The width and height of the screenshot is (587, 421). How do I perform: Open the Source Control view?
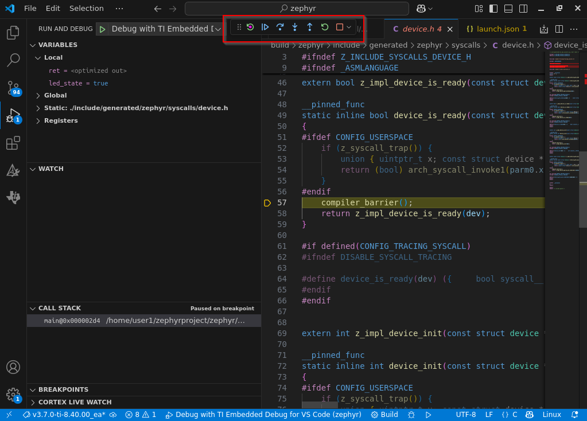(x=13, y=87)
